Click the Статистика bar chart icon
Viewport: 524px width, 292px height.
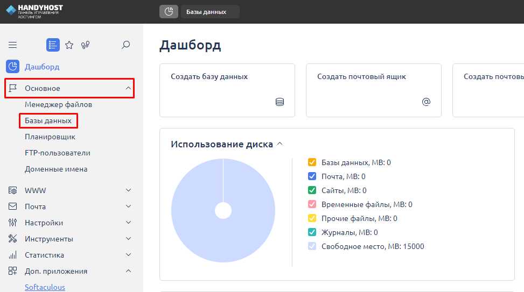click(13, 255)
